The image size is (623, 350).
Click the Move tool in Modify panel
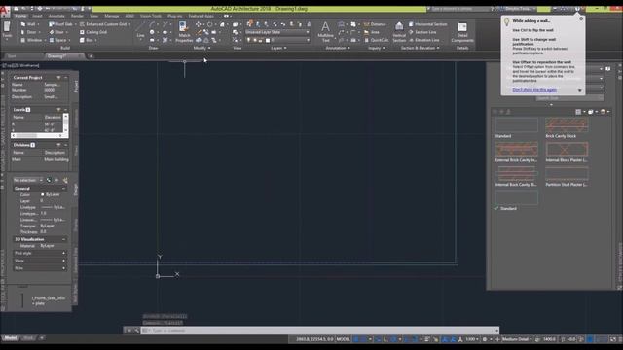pos(198,24)
